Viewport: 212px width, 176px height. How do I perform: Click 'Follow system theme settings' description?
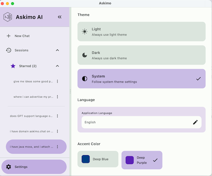[x=114, y=82]
